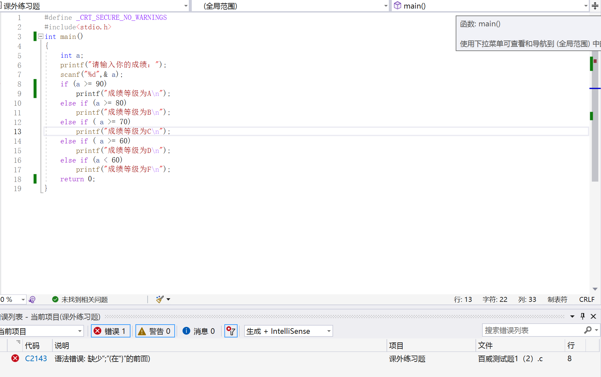601x377 pixels.
Task: Click the CRLF line ending indicator
Action: click(x=587, y=299)
